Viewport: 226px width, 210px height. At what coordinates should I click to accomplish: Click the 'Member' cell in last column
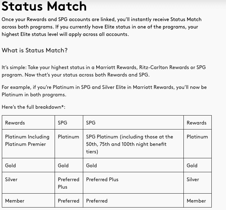(198, 200)
